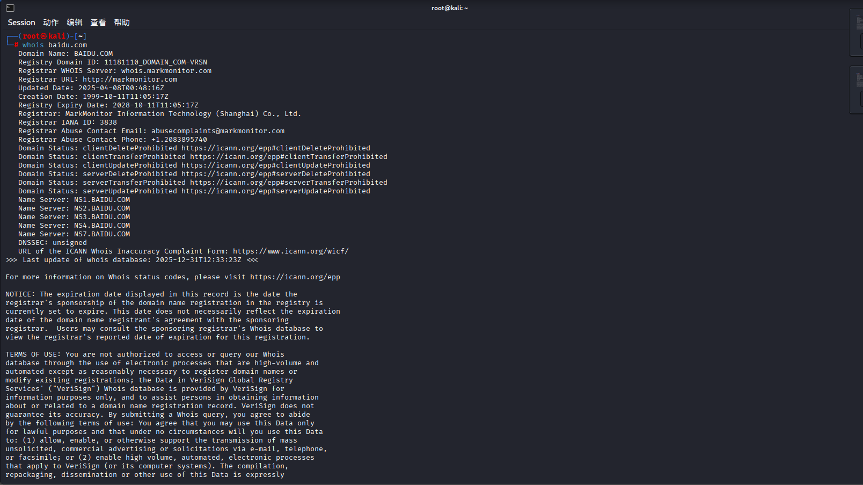Image resolution: width=863 pixels, height=485 pixels.
Task: Open the 编辑 menu
Action: [75, 23]
